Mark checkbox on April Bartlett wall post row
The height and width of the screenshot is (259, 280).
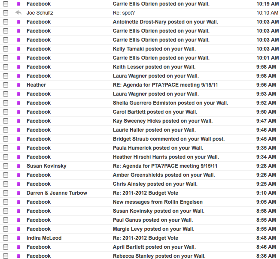(6, 247)
